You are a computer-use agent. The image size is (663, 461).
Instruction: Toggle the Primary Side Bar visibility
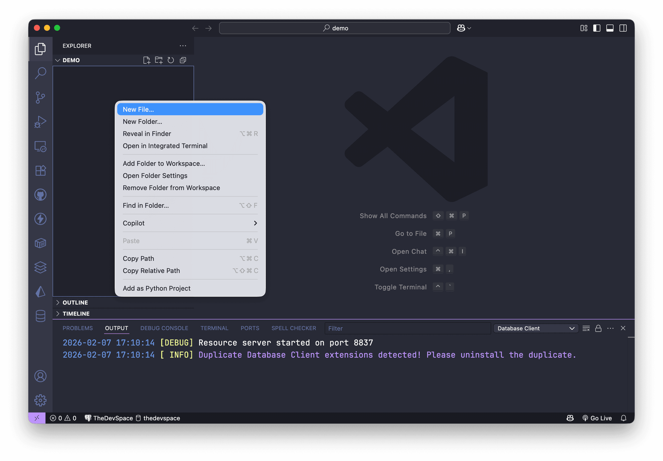pos(597,28)
